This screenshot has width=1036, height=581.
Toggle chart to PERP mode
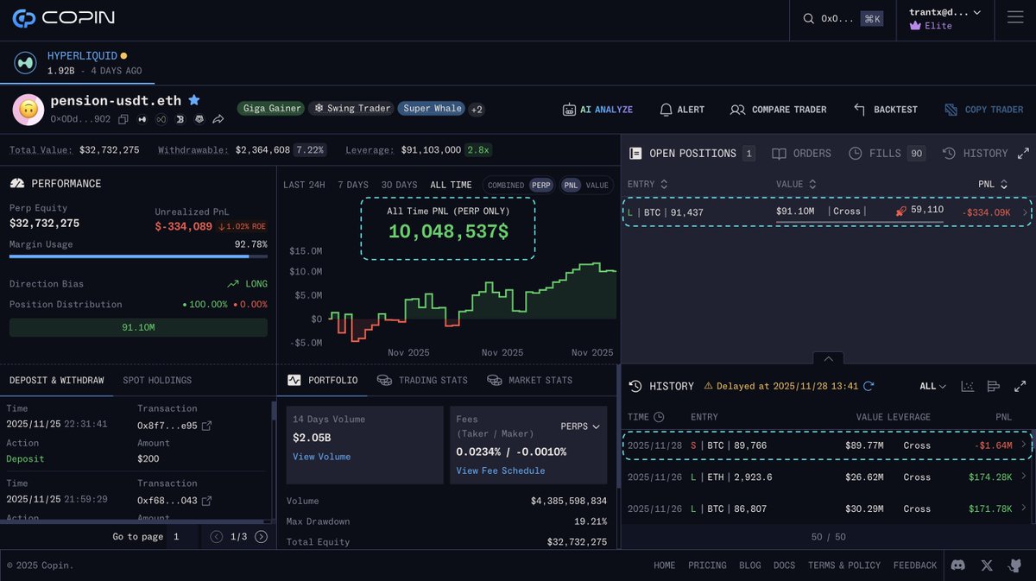tap(541, 185)
